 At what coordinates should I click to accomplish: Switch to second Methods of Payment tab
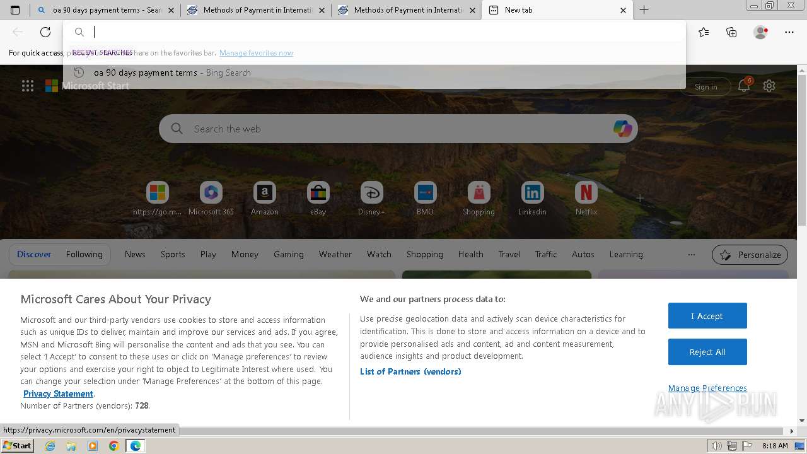[407, 10]
